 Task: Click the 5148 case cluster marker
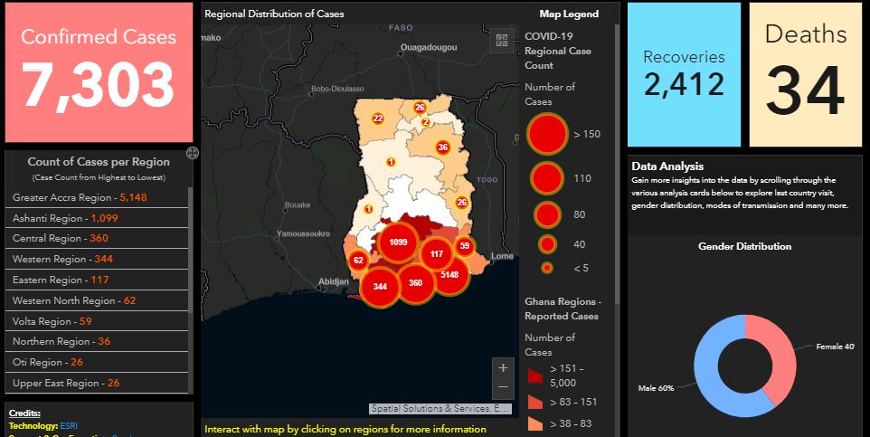click(x=449, y=274)
